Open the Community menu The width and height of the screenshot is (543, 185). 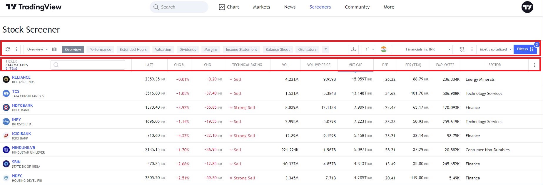(357, 7)
